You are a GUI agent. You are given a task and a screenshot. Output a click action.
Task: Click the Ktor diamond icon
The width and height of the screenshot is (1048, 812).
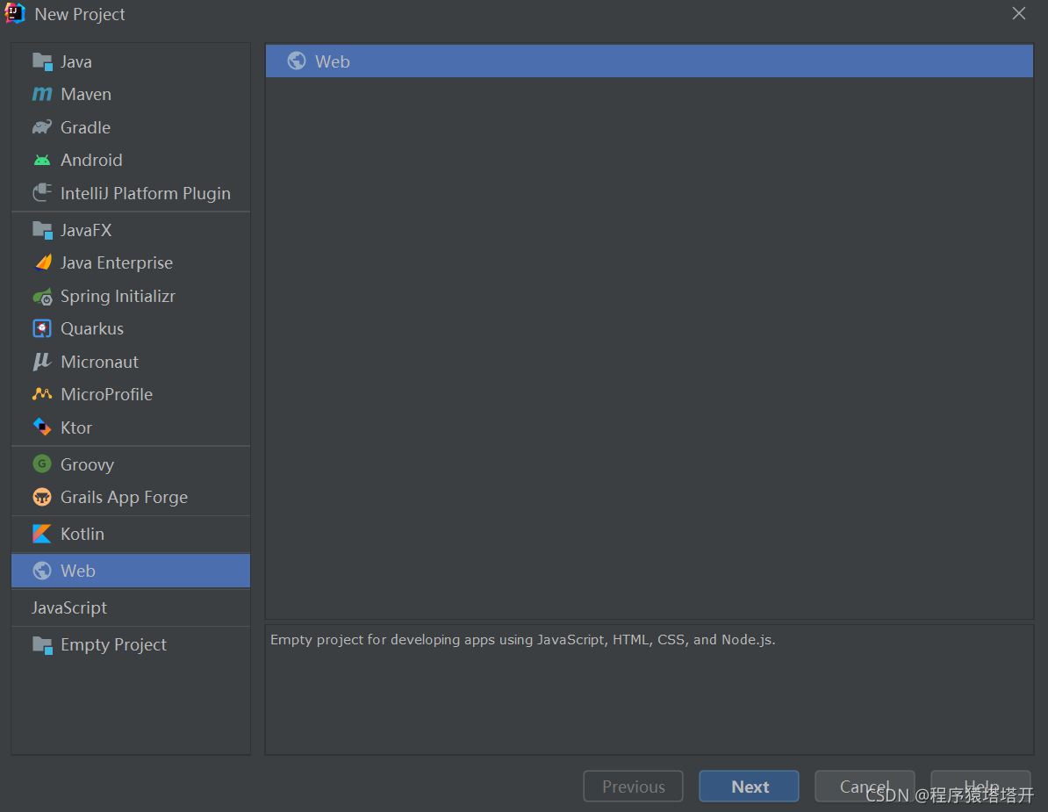[42, 427]
